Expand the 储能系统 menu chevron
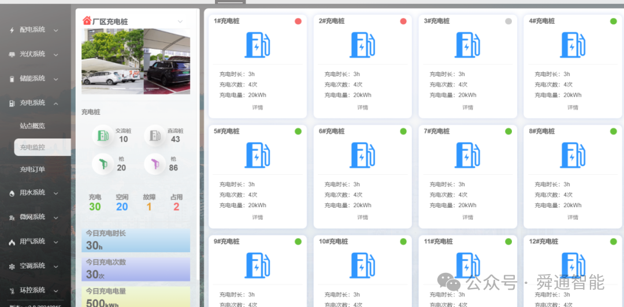The height and width of the screenshot is (307, 624). 56,78
